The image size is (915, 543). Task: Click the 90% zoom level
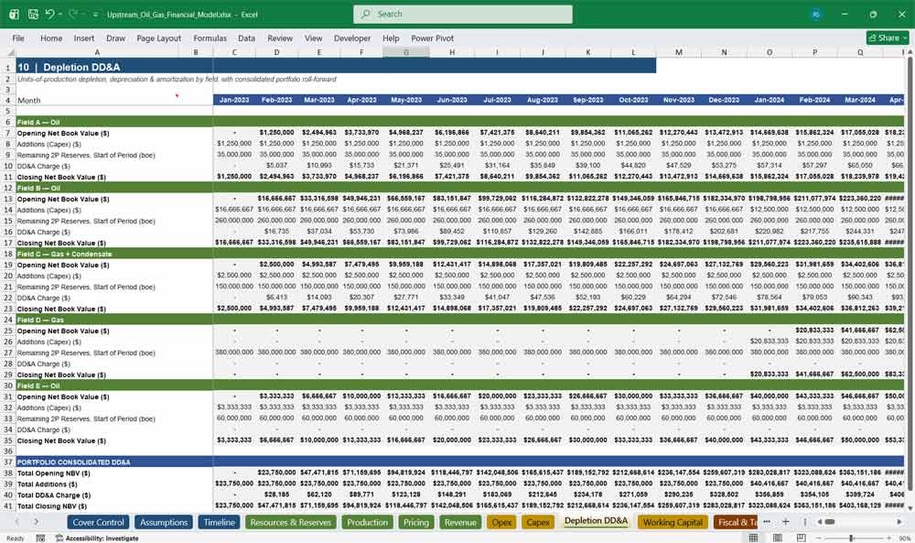(905, 538)
